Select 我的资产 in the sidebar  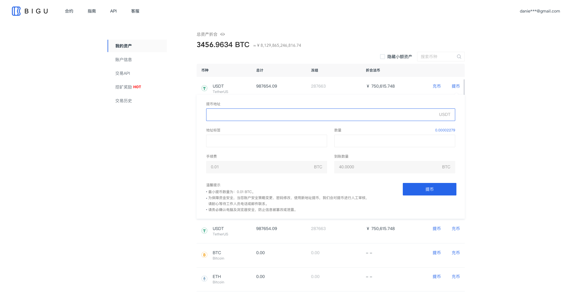tap(137, 46)
